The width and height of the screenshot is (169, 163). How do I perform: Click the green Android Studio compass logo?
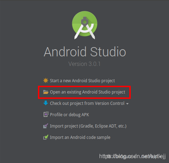(x=85, y=25)
